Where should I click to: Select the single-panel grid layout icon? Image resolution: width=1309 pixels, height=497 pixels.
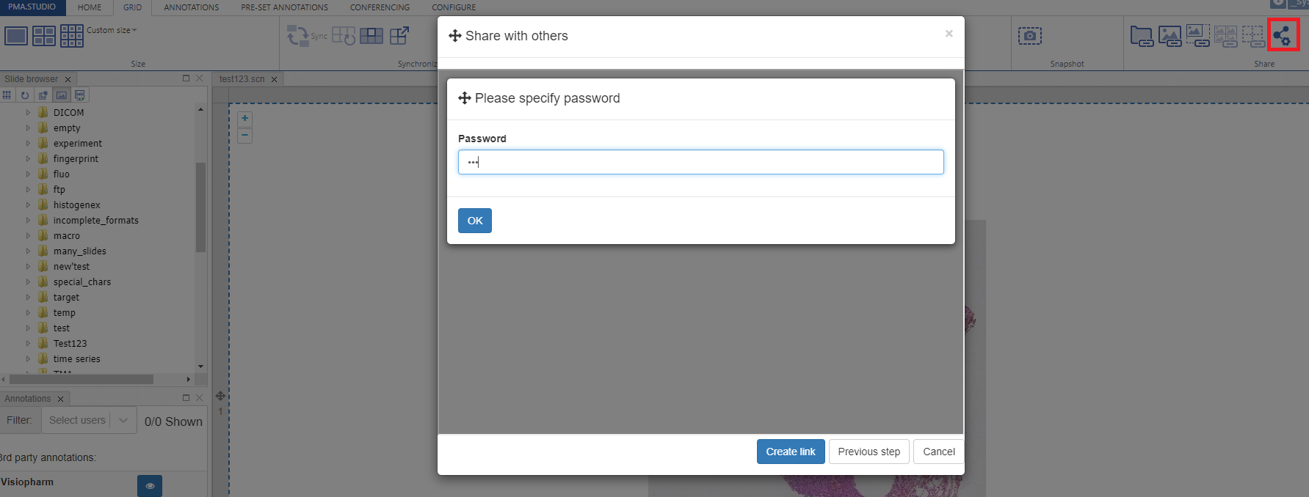[x=16, y=35]
